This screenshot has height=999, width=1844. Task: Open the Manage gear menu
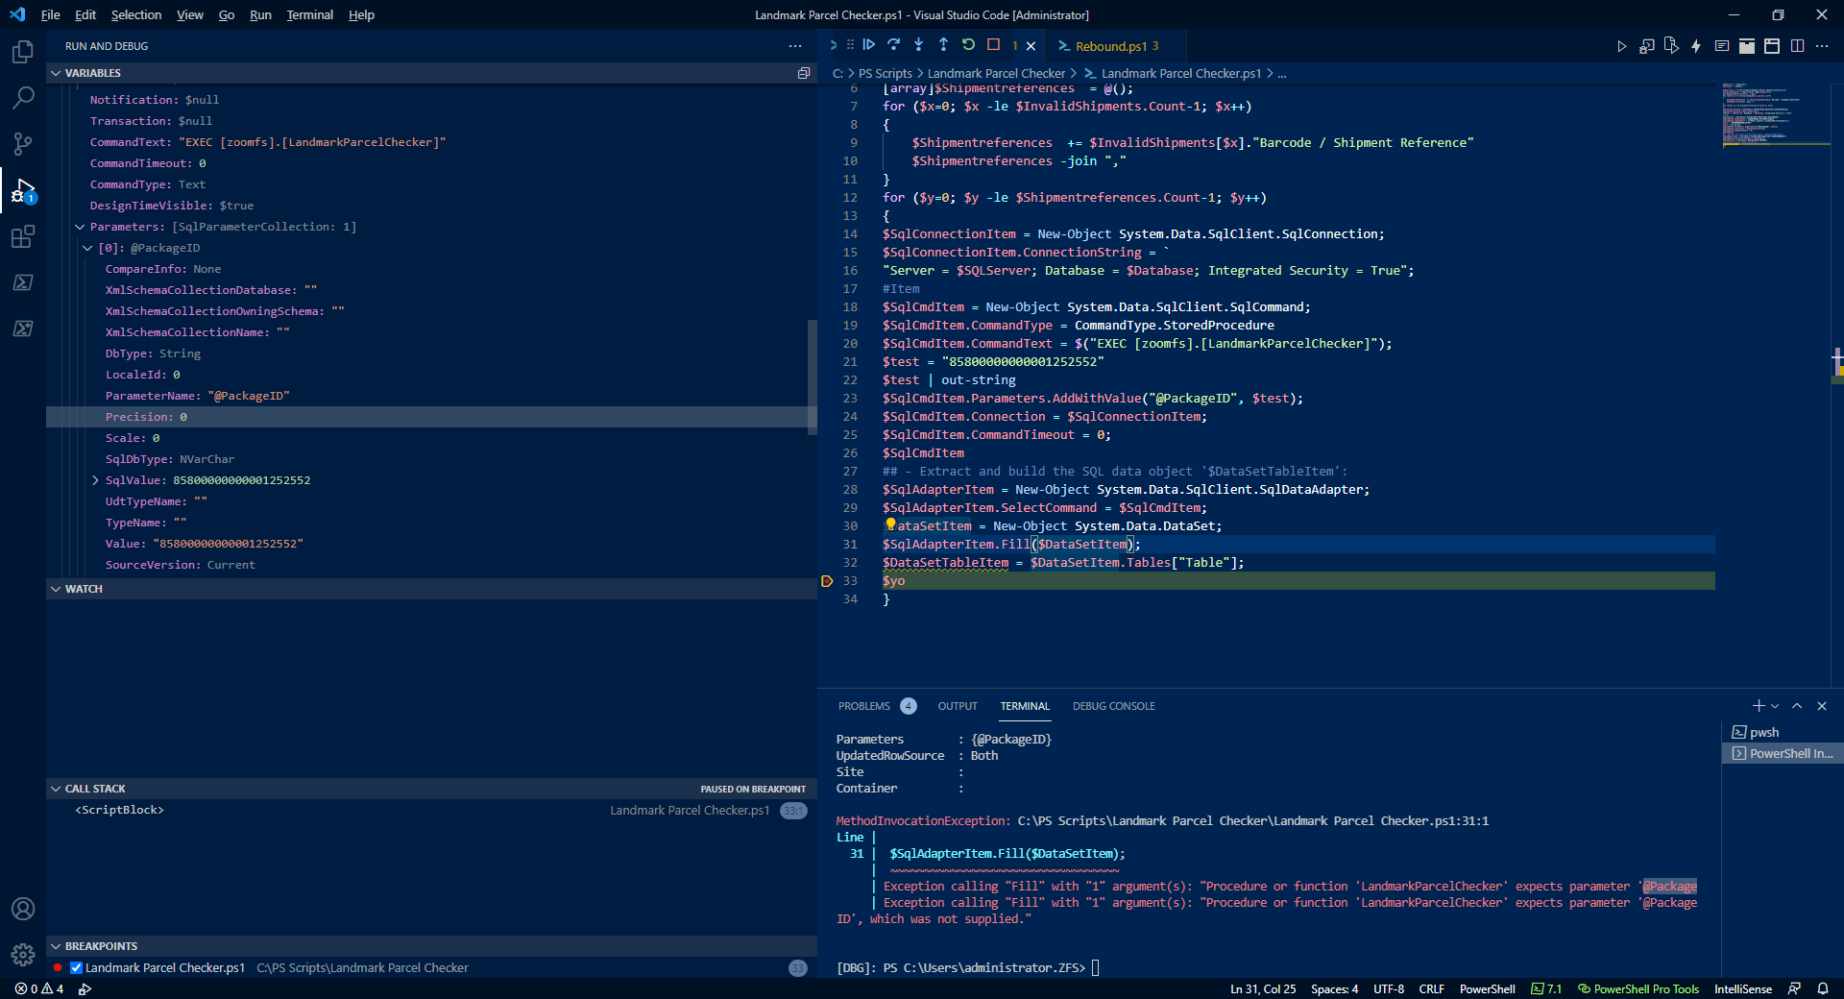coord(23,955)
